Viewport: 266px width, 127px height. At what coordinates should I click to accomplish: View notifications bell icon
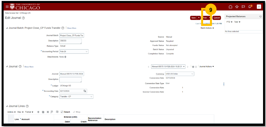click(x=250, y=7)
